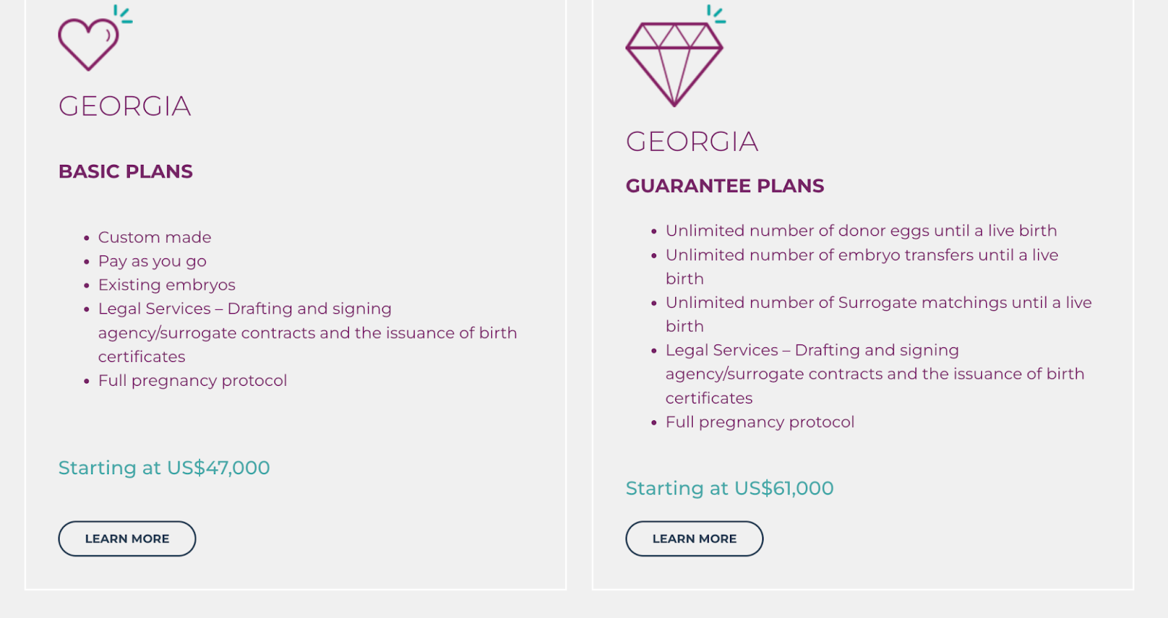Click the Starting at US$47,000 price

click(164, 468)
